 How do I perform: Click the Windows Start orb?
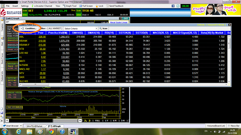[5, 132]
